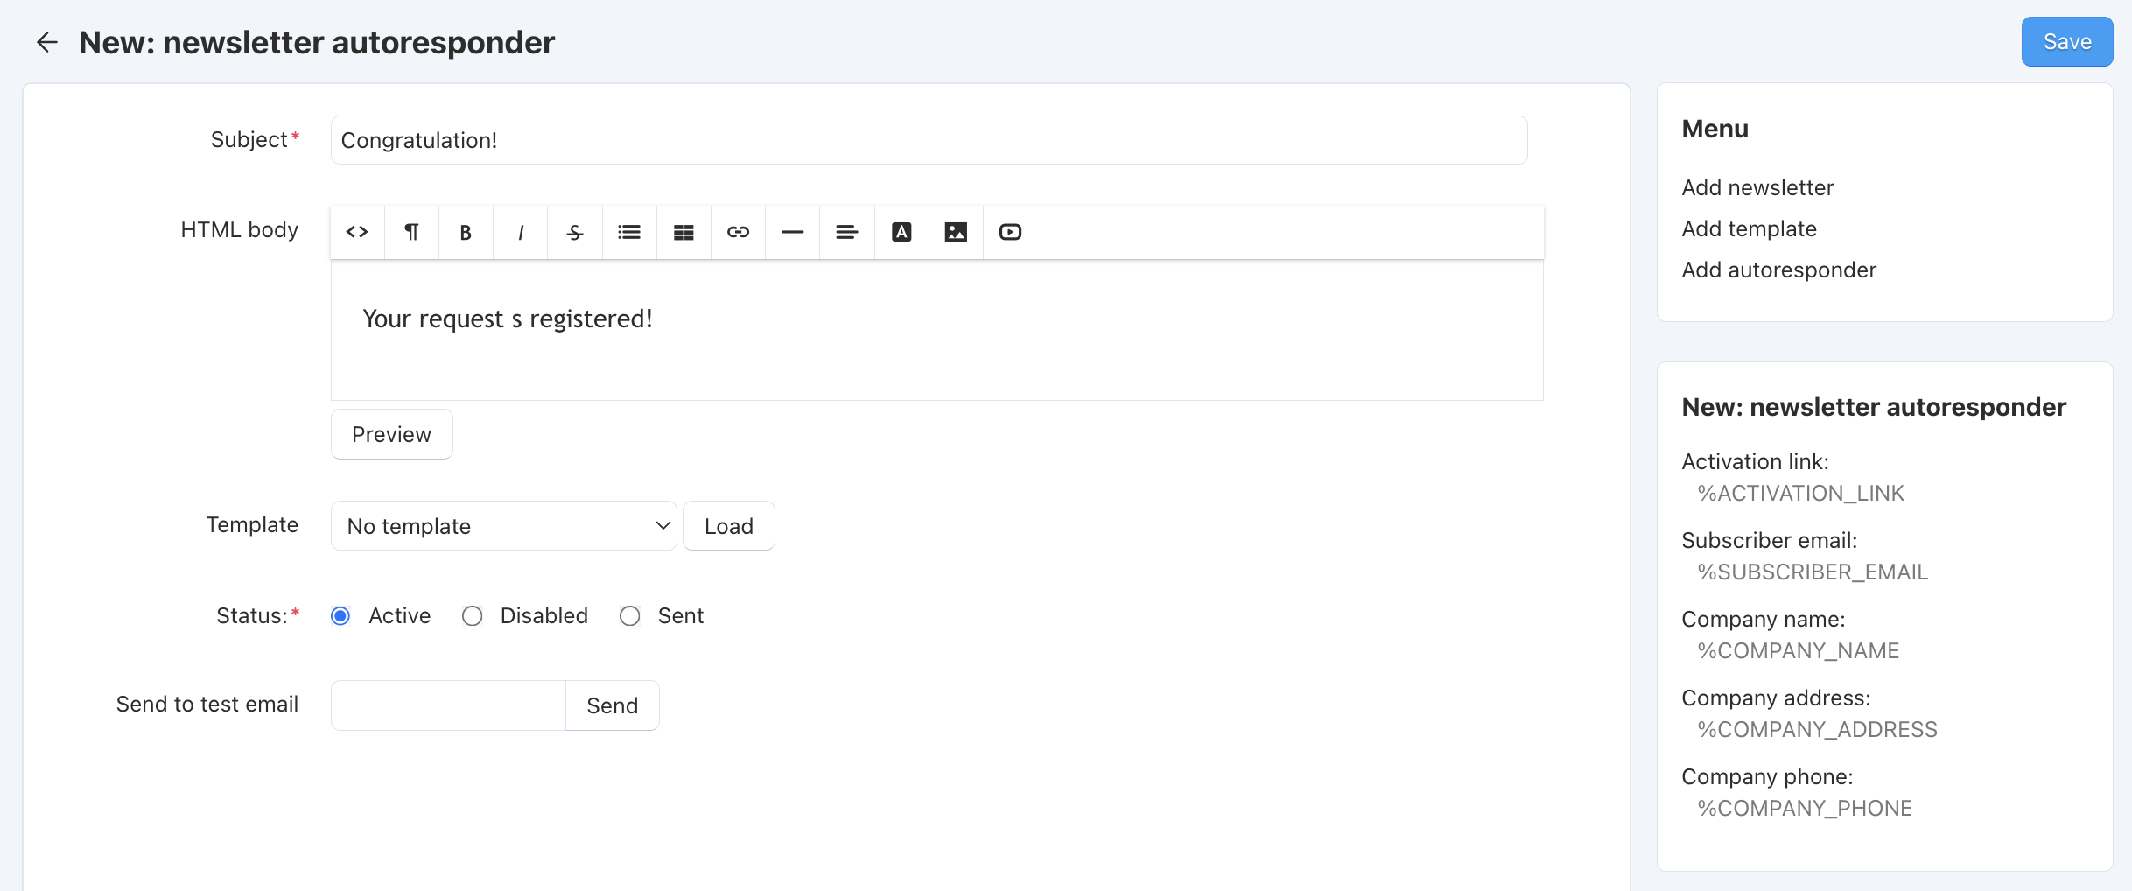Click the %ACTIVATION_LINK placeholder text

pyautogui.click(x=1800, y=494)
